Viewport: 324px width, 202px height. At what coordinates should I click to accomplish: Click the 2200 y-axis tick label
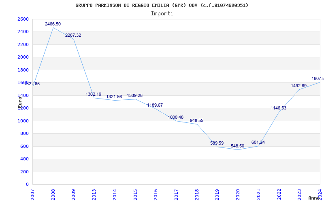pyautogui.click(x=23, y=44)
